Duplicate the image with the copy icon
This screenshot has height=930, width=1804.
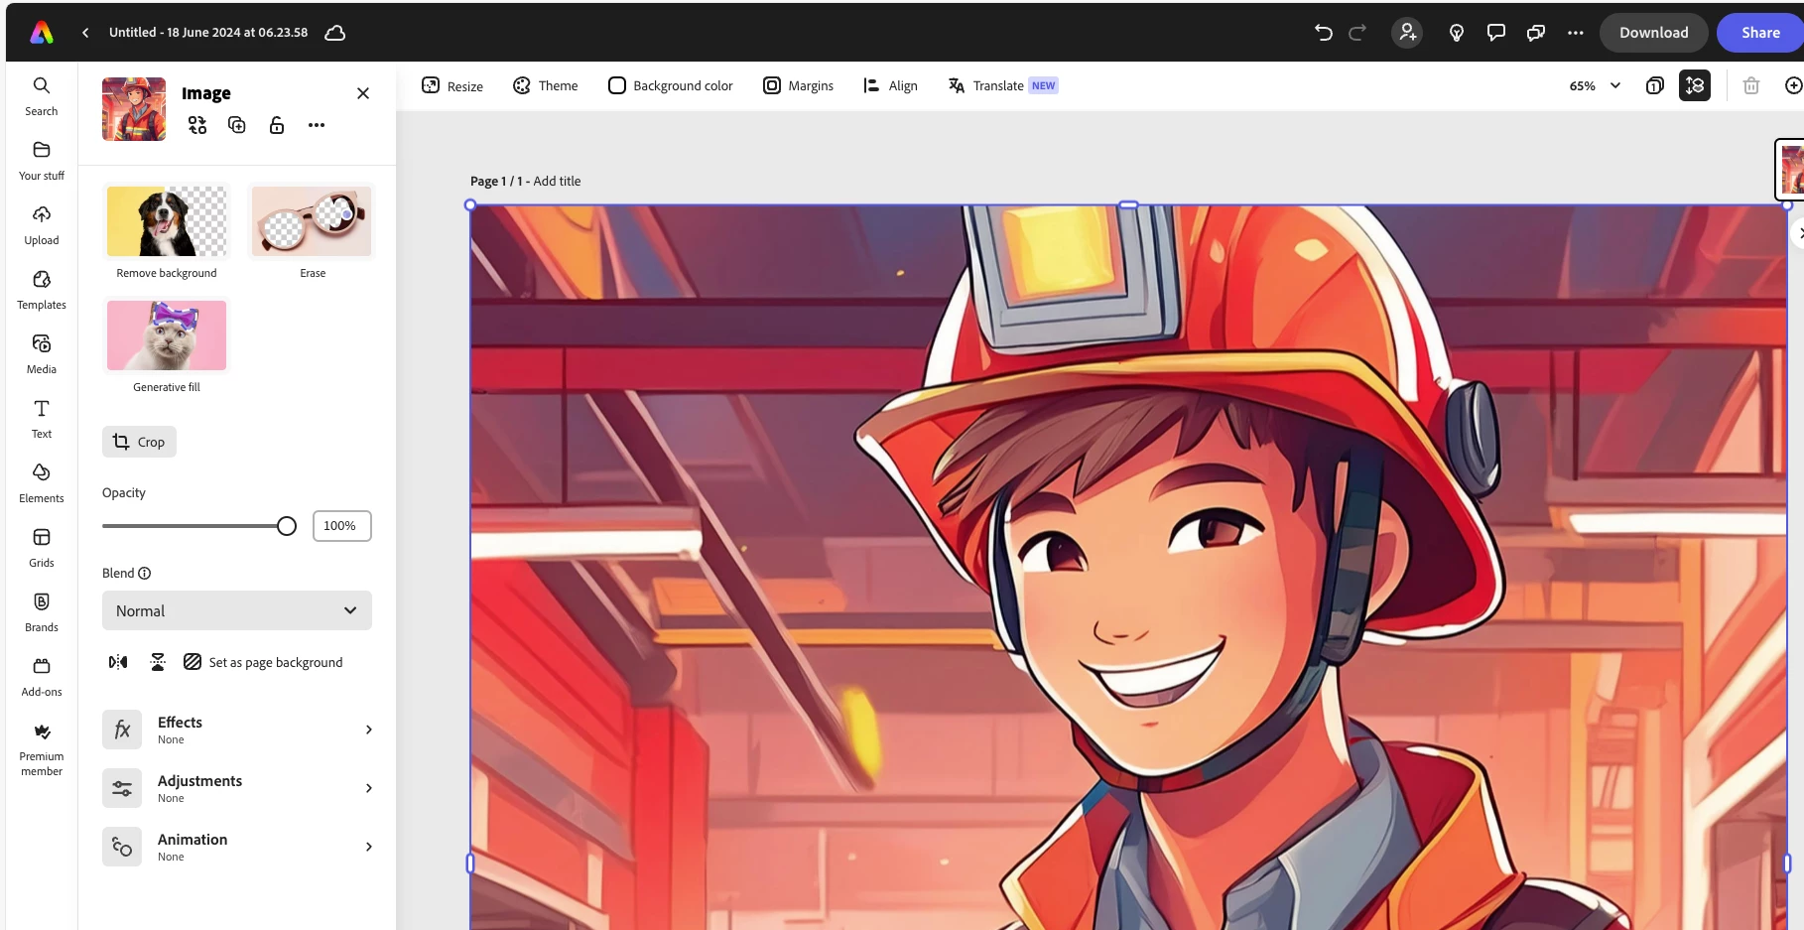[x=237, y=125]
